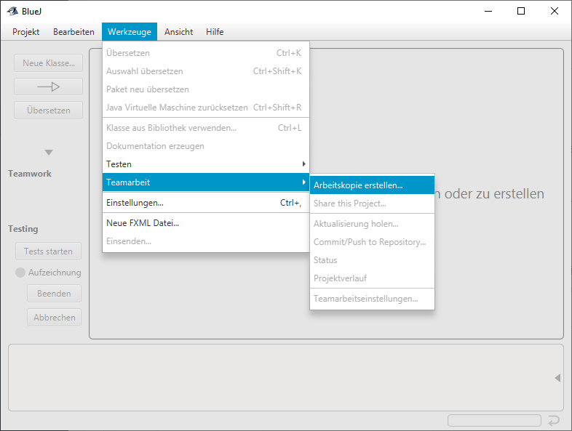Open Teamarbeitseinstellungen entry

(372, 299)
